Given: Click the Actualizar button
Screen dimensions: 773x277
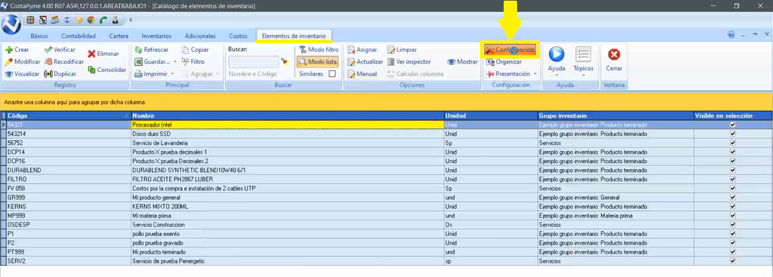Looking at the screenshot, I should click(x=366, y=62).
